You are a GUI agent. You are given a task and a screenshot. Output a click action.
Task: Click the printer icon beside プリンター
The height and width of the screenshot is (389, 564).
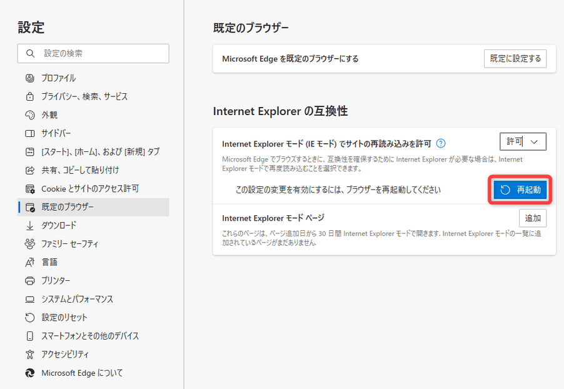click(x=30, y=281)
